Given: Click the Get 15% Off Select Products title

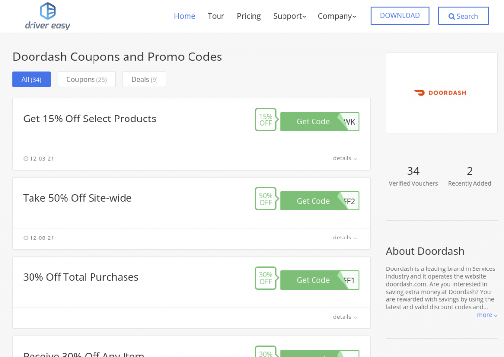Looking at the screenshot, I should pos(90,119).
